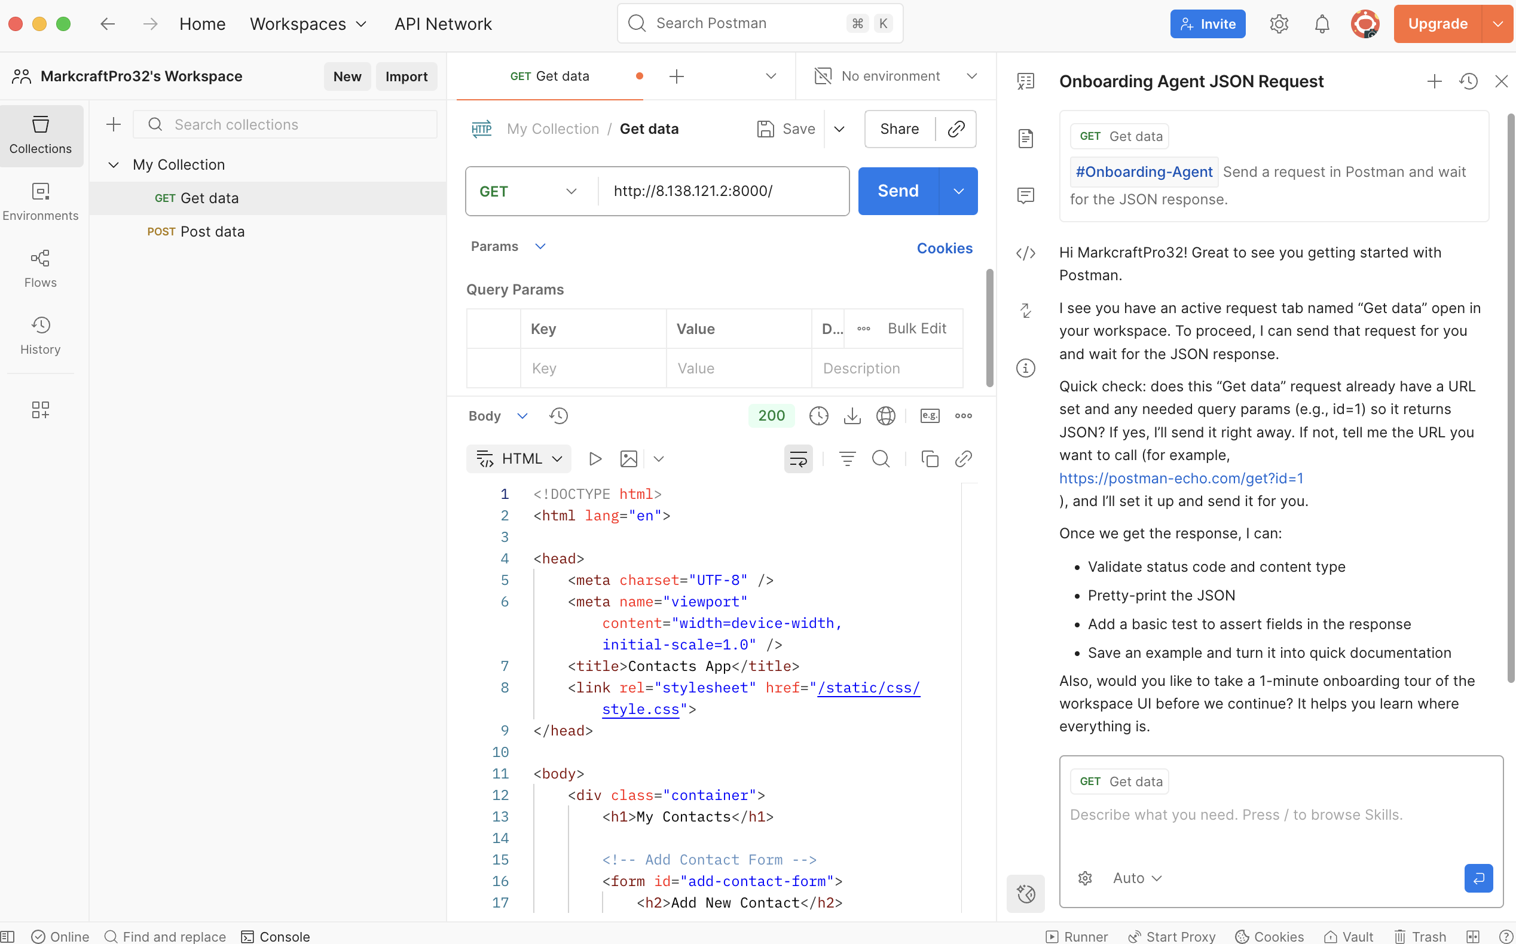
Task: Open agent chat history icon
Action: click(x=1468, y=81)
